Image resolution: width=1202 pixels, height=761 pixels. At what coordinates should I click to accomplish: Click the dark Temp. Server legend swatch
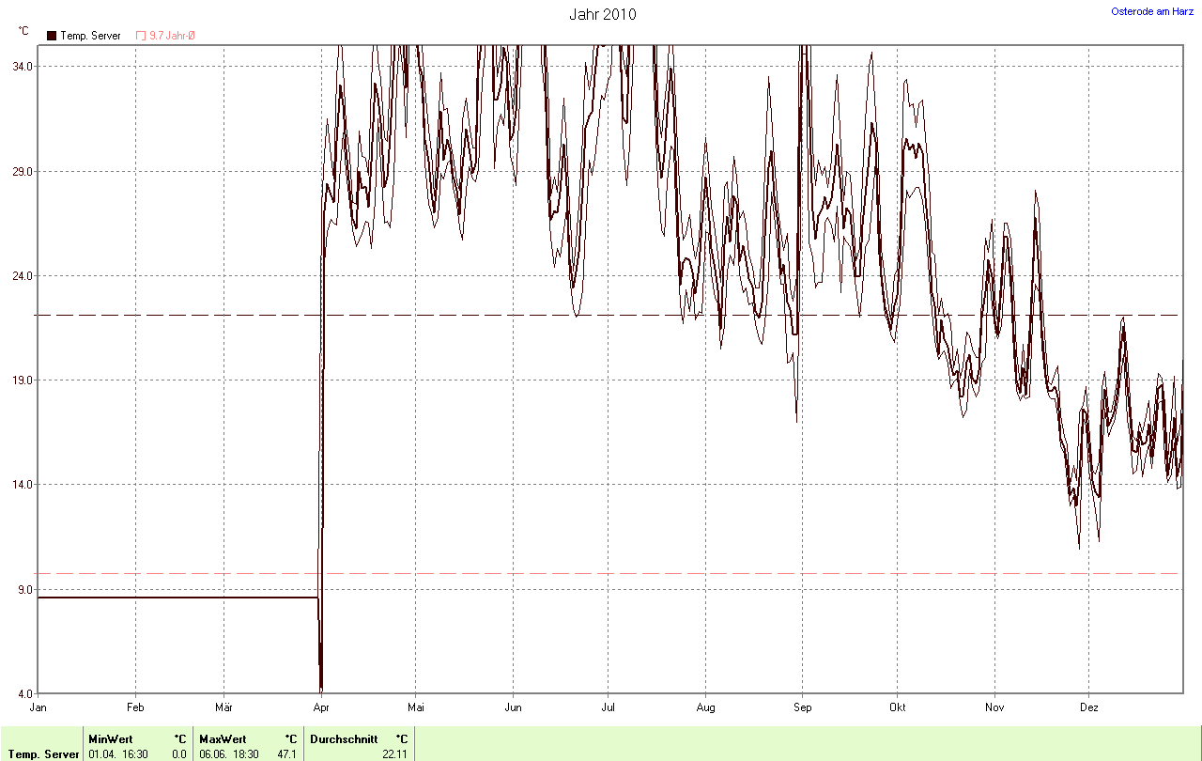tap(52, 36)
